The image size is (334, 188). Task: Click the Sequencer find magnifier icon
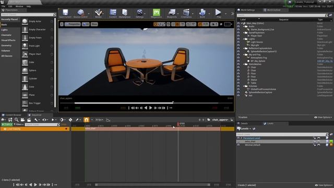point(16,120)
